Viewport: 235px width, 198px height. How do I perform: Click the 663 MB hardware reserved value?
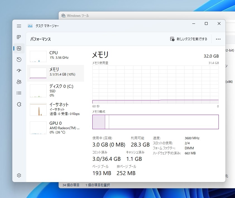click(190, 153)
